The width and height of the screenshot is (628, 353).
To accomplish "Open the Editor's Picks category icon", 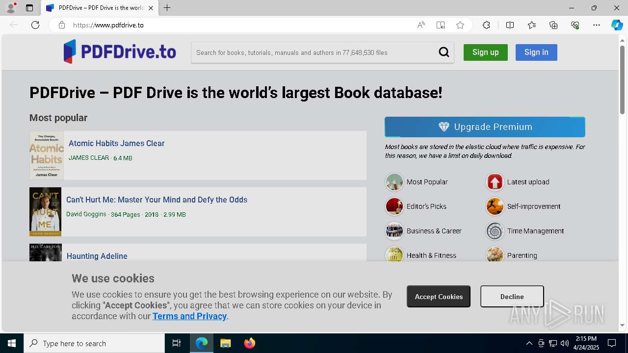I will tap(394, 206).
